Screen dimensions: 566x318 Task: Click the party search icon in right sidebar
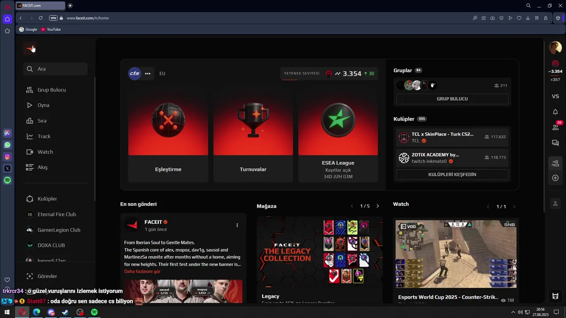[555, 163]
